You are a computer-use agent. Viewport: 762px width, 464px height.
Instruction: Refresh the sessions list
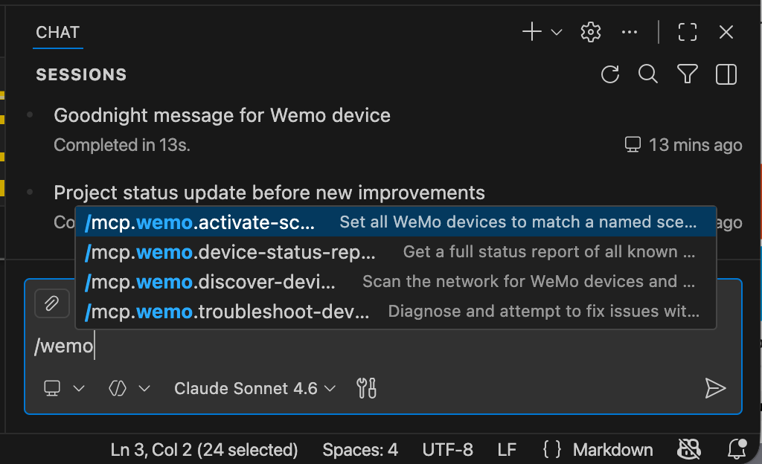(609, 74)
